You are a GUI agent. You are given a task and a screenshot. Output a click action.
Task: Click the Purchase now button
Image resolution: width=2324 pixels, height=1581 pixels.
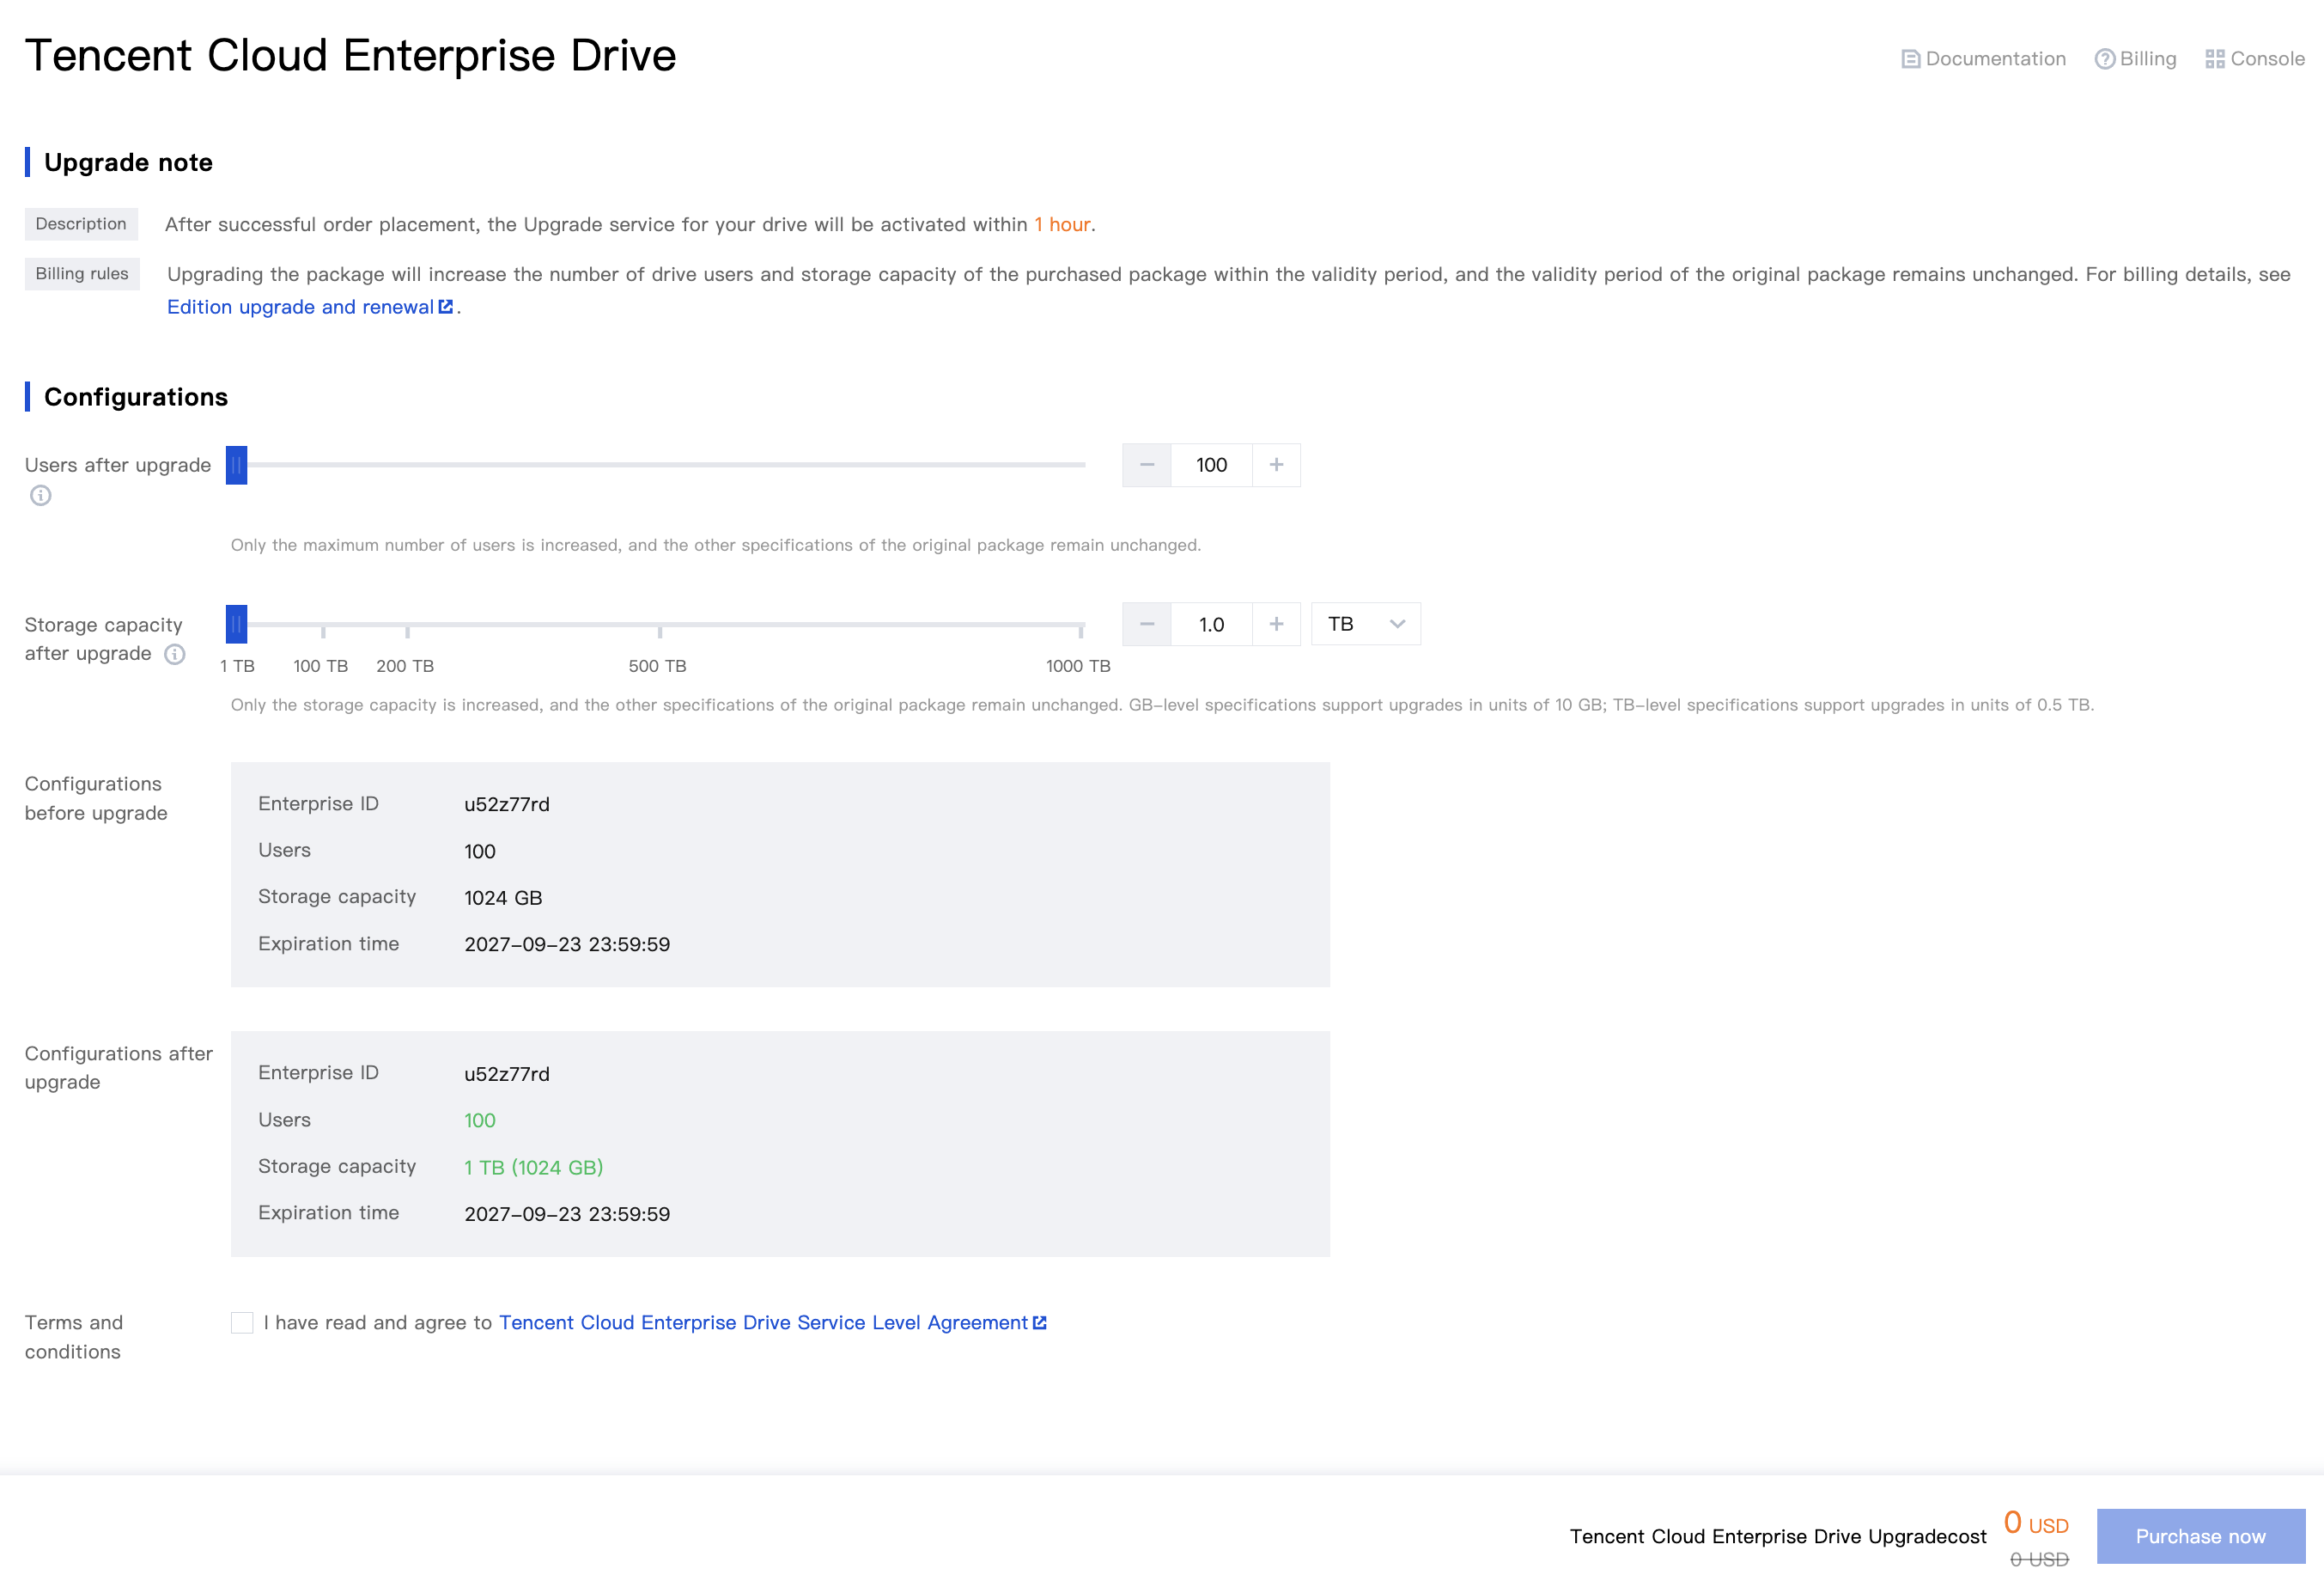click(2200, 1536)
